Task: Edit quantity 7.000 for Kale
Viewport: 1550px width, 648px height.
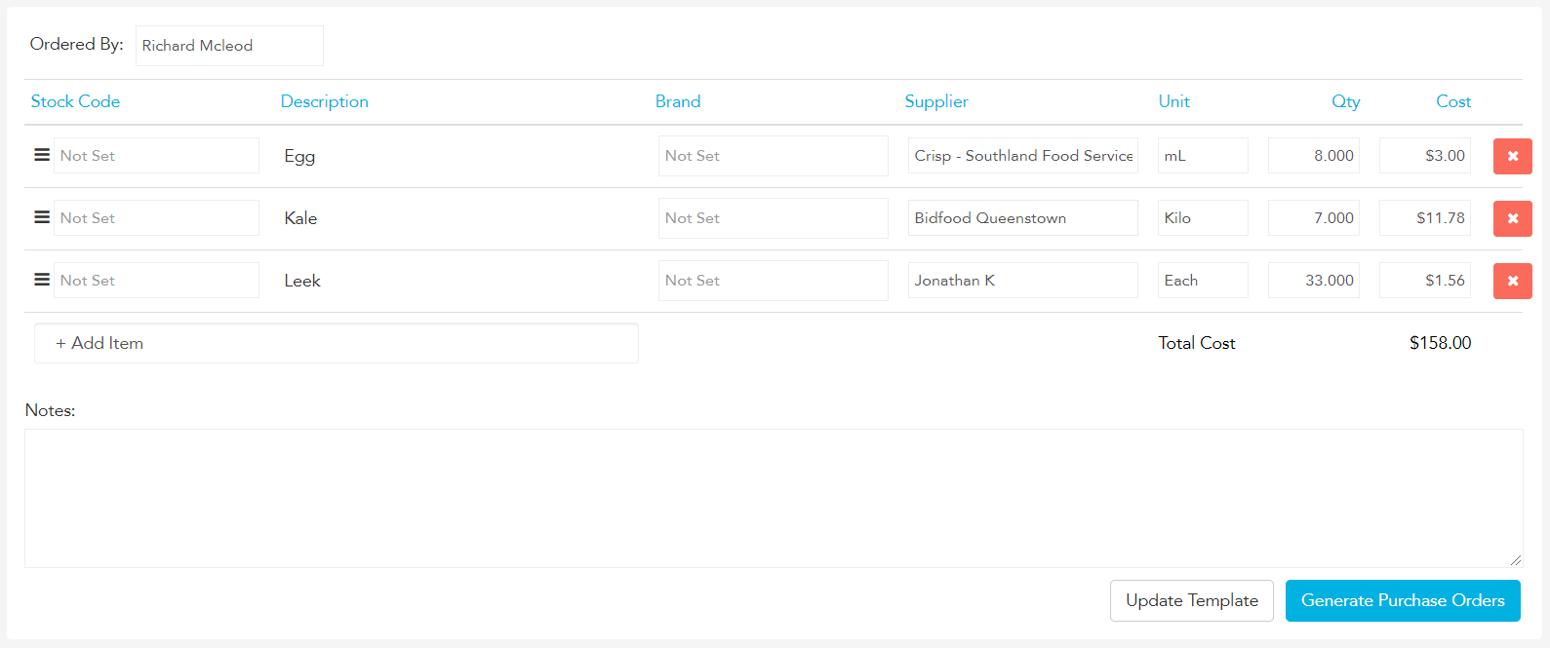Action: pos(1314,218)
